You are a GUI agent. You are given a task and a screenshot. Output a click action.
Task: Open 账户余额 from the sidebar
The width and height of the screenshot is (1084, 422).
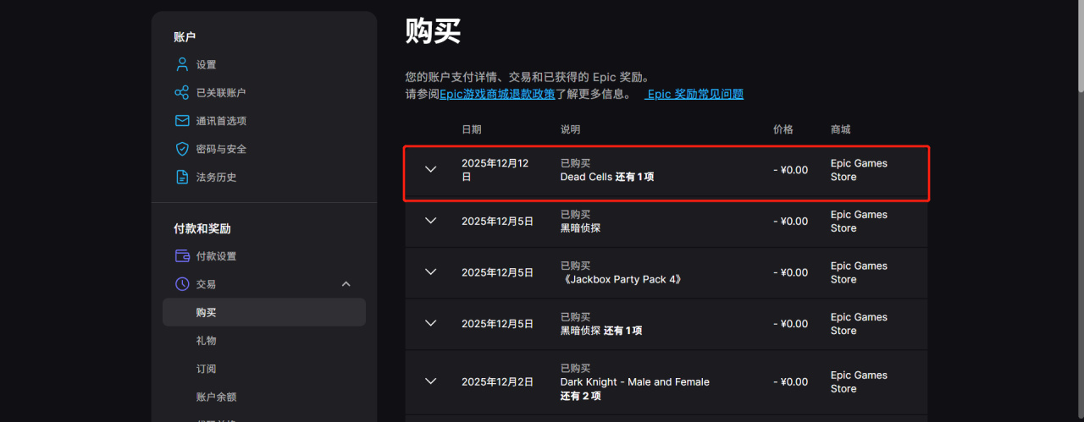pos(218,397)
